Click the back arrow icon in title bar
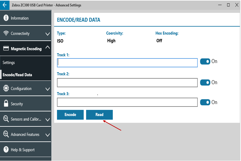 click(4, 5)
